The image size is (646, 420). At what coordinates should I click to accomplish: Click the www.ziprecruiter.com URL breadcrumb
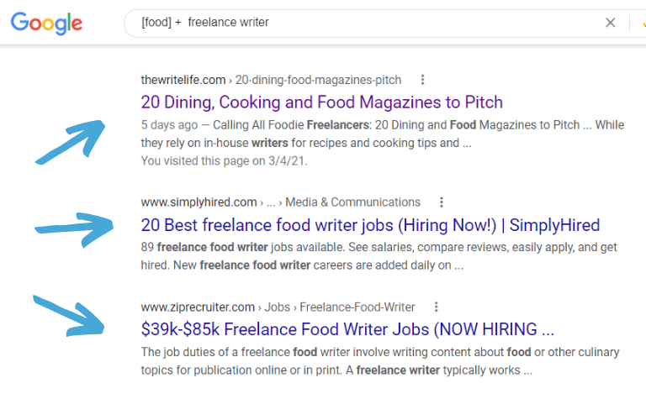click(199, 307)
